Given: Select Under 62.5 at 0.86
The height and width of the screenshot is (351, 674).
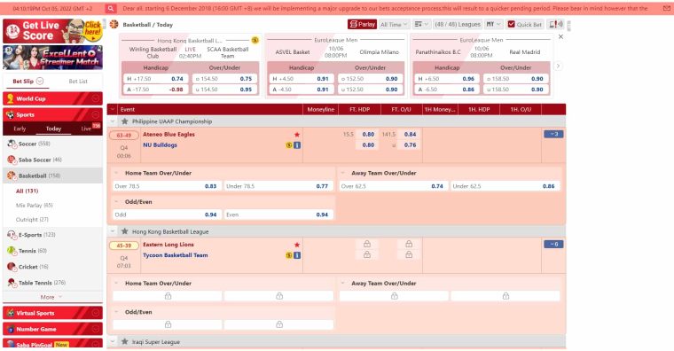Looking at the screenshot, I should tap(505, 186).
